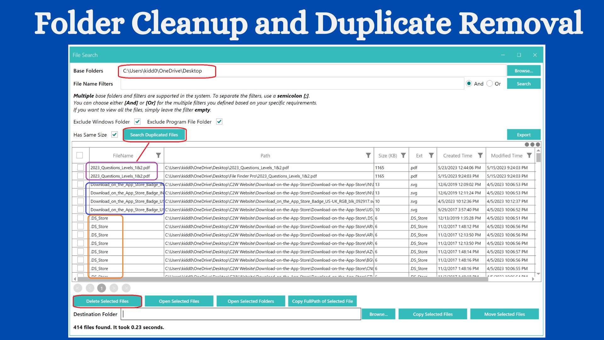Select the first 2023_Questions_Levels_1&2.pdf row checkbox

[81, 168]
